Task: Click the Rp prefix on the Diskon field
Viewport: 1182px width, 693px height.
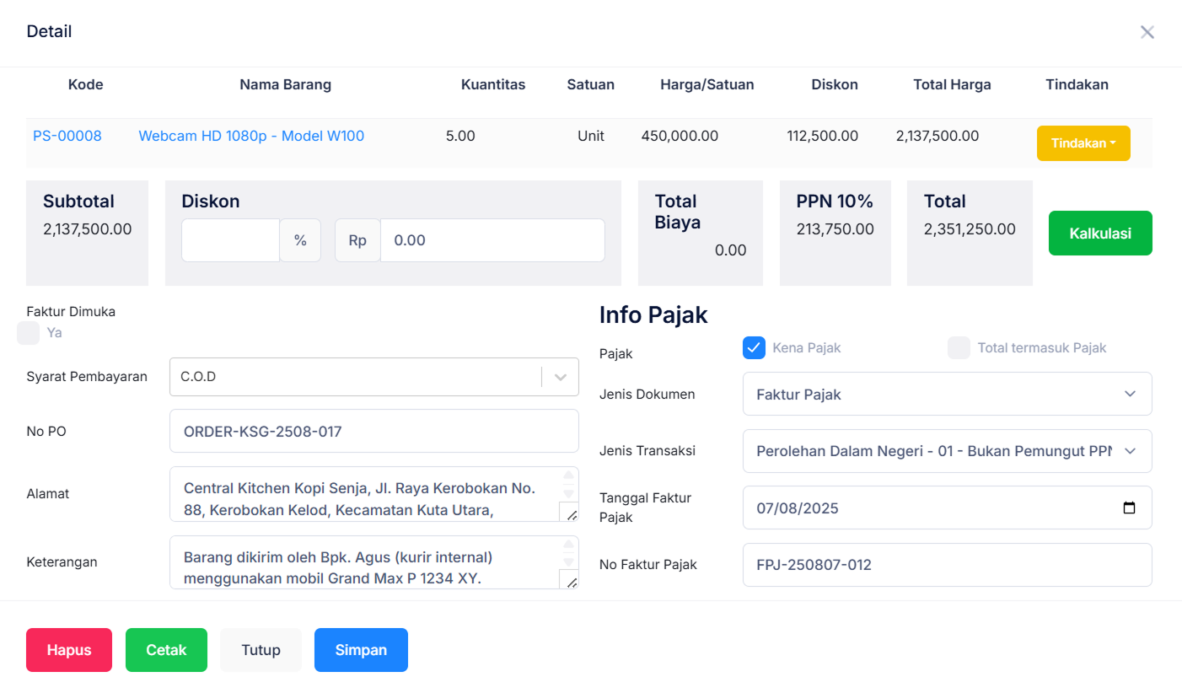Action: click(357, 240)
